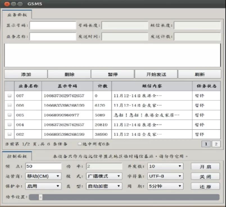Hit the 暂停 button above the task table
This screenshot has height=207, width=226.
[113, 74]
